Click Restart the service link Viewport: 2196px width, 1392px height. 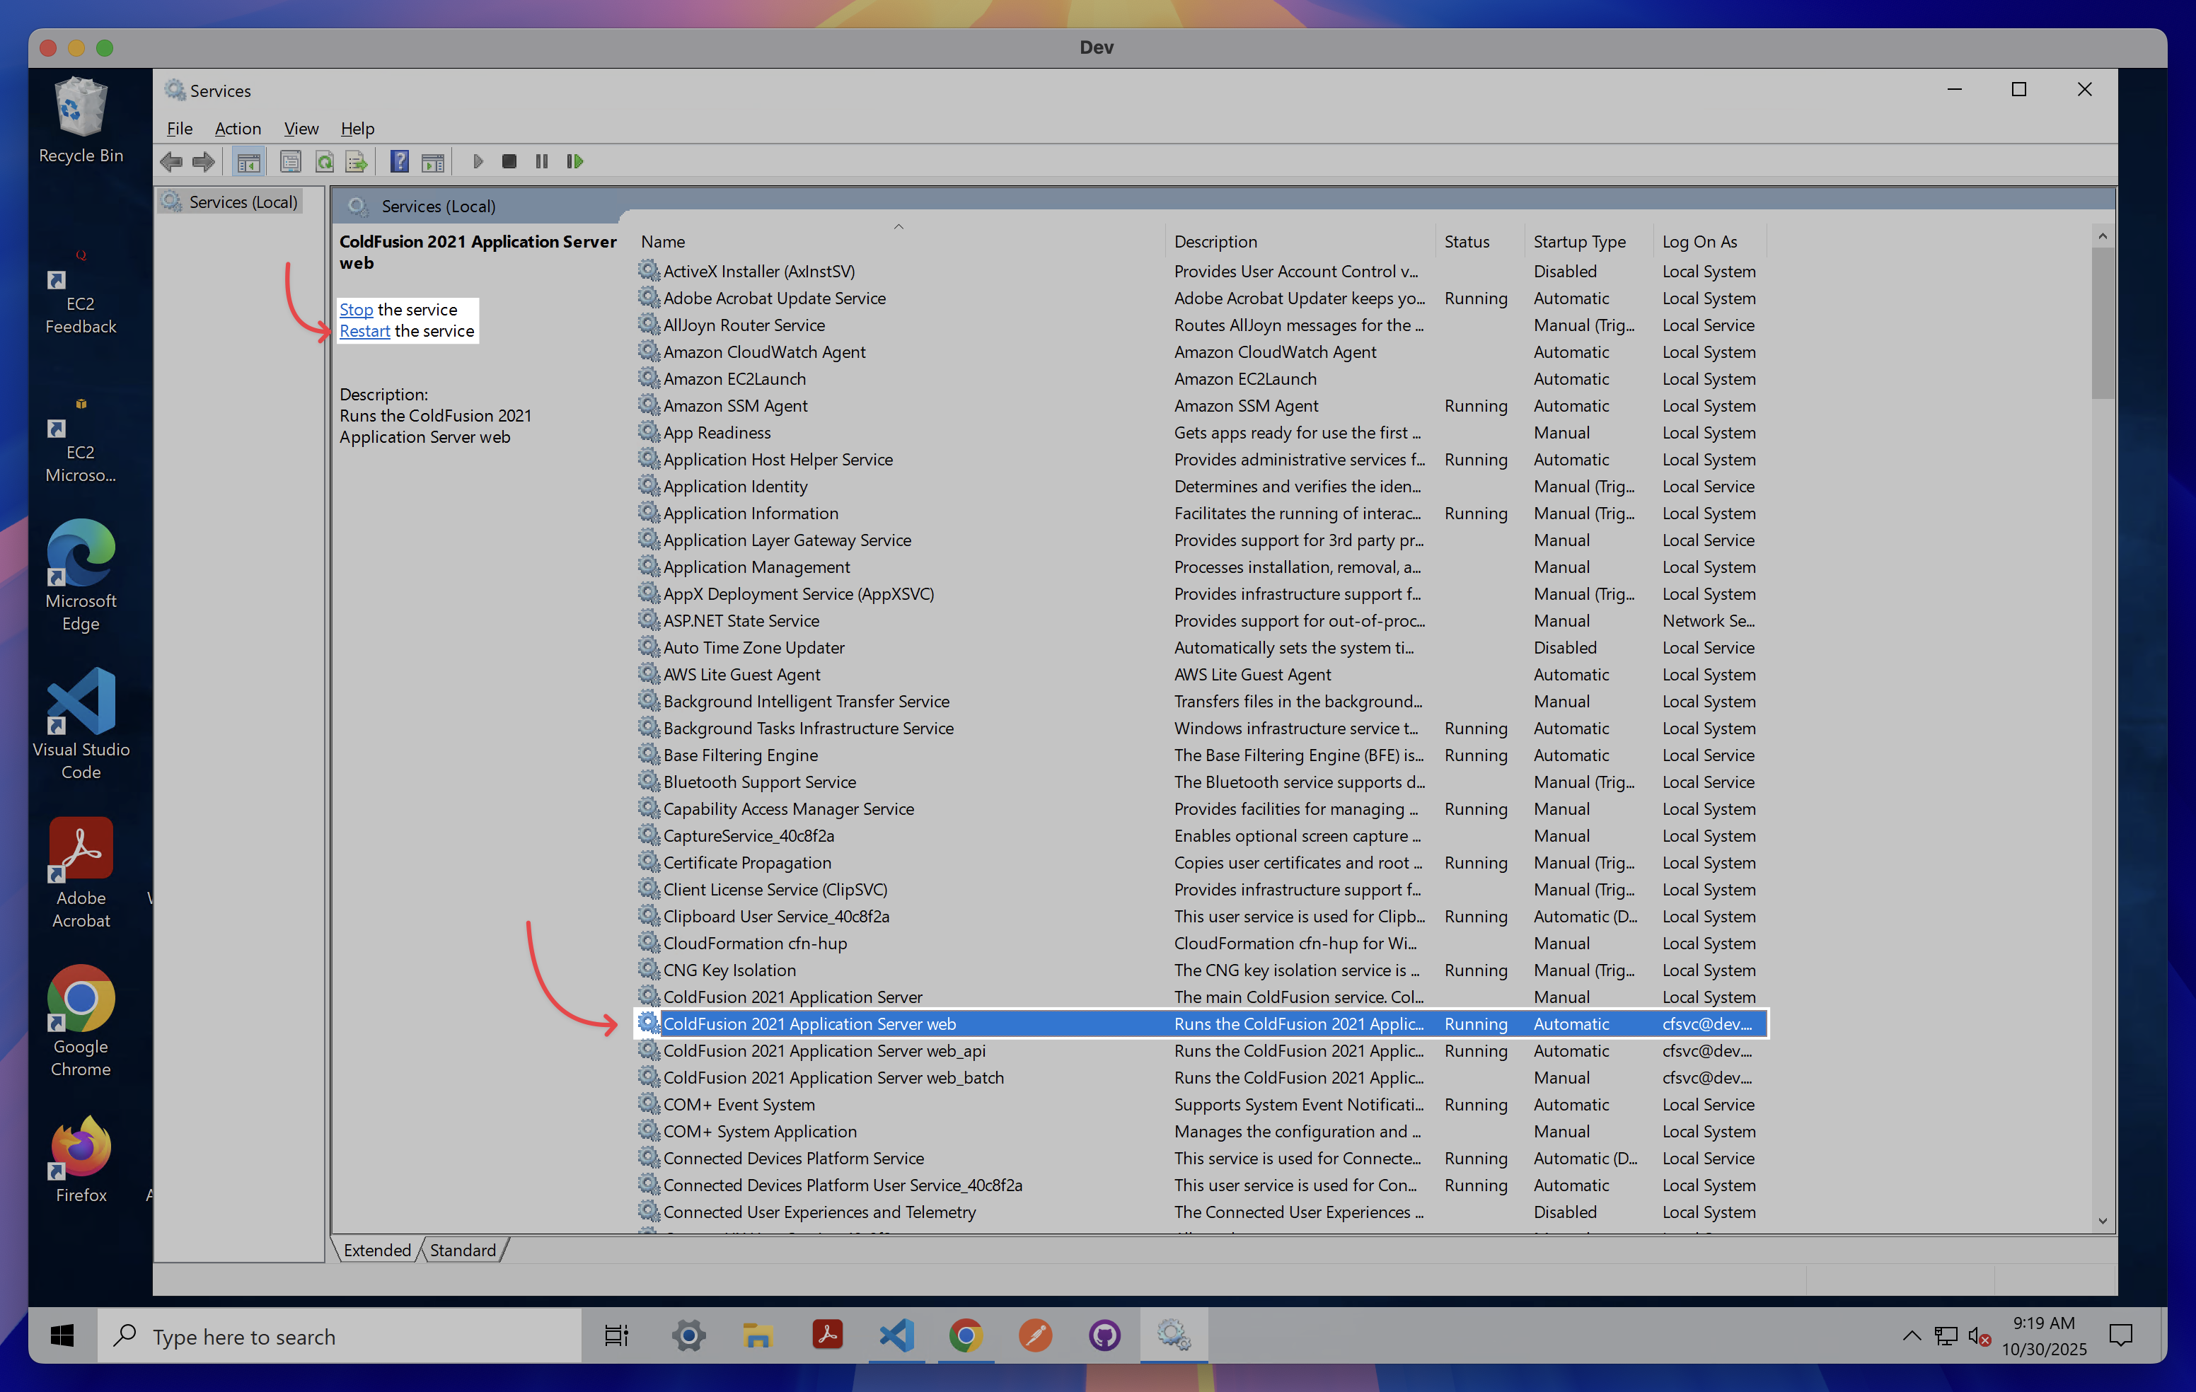(364, 331)
